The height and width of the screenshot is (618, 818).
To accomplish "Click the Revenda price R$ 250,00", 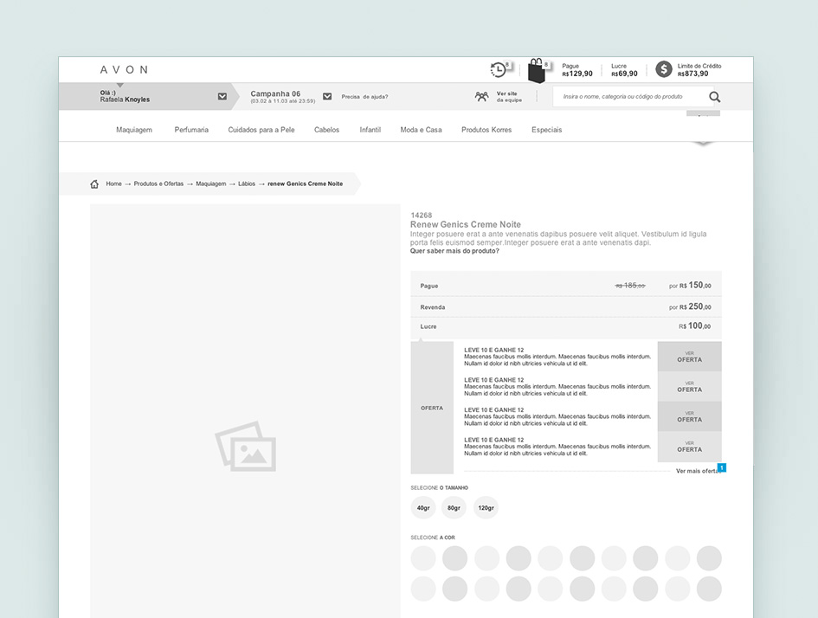I will [690, 306].
